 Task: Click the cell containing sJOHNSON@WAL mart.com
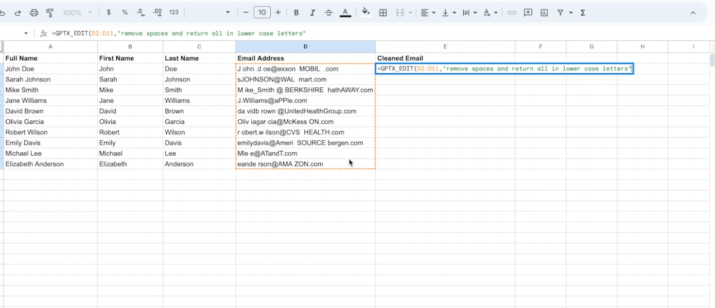tap(305, 79)
